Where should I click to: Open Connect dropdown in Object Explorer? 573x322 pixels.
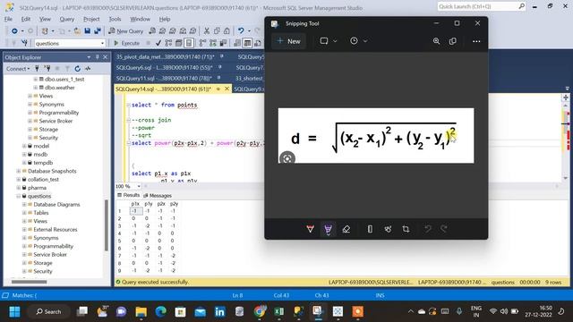18,69
